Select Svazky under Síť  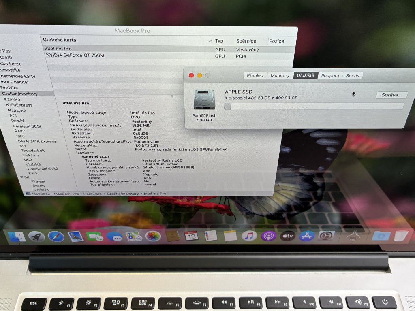pos(39,185)
